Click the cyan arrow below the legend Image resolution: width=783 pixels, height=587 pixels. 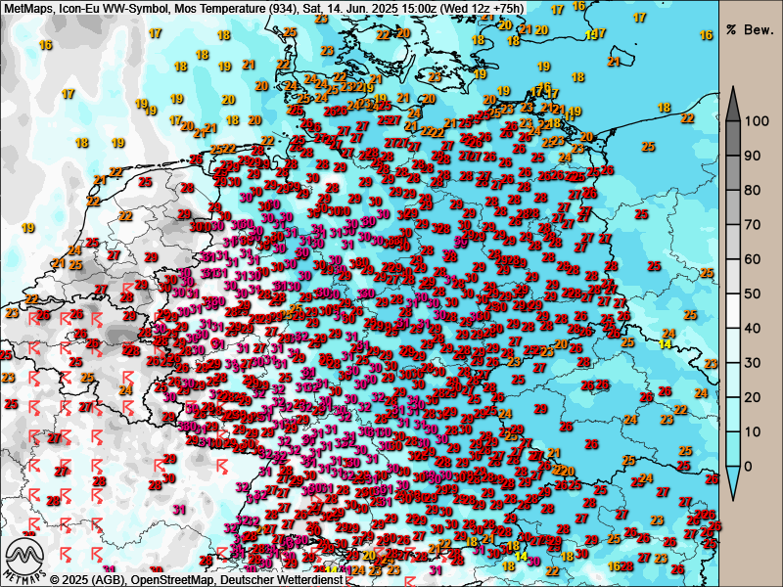[x=732, y=483]
